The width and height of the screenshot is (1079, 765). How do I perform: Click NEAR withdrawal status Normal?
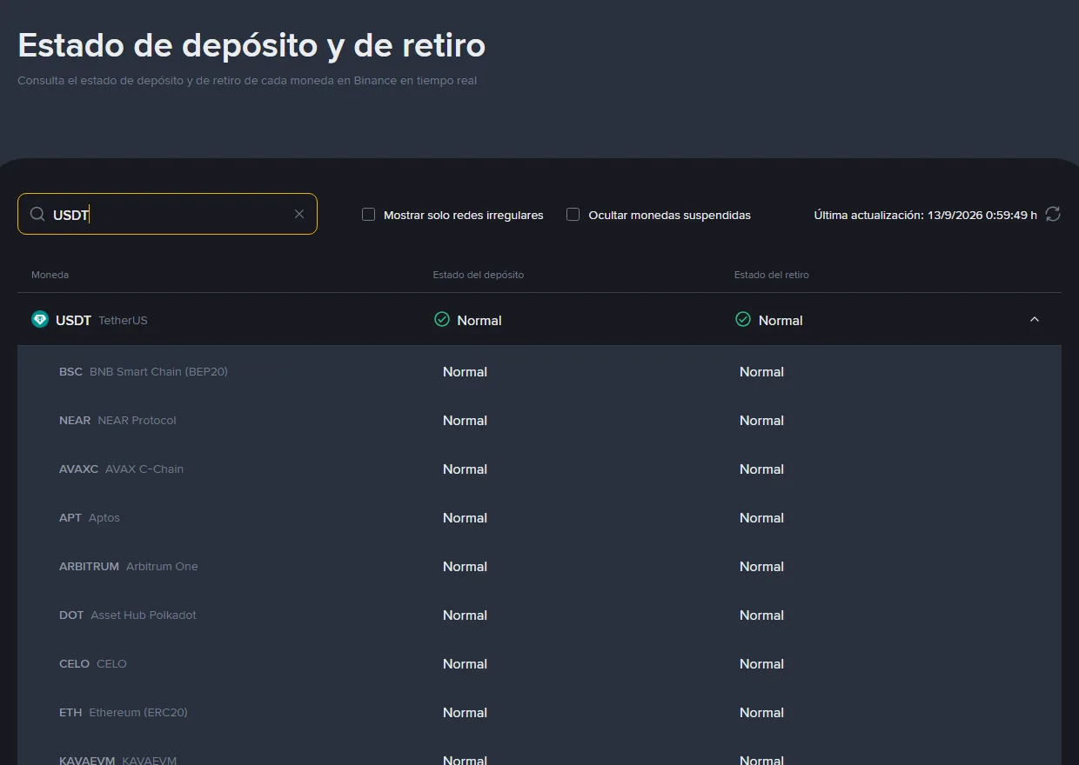click(x=761, y=420)
